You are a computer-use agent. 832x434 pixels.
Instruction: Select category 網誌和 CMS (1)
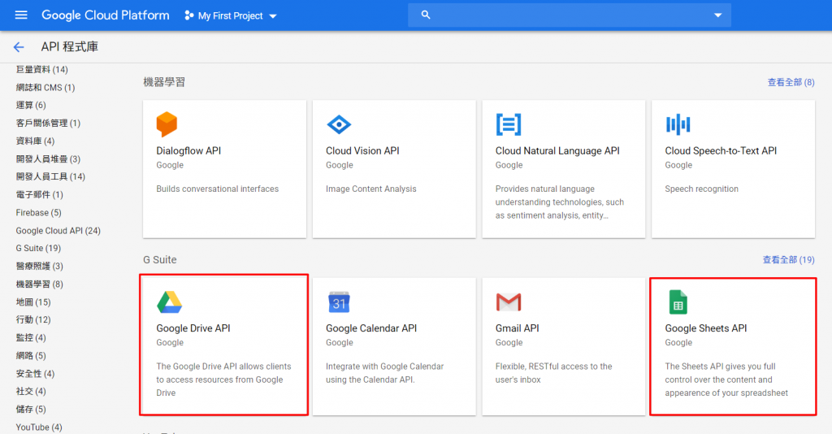pos(45,88)
